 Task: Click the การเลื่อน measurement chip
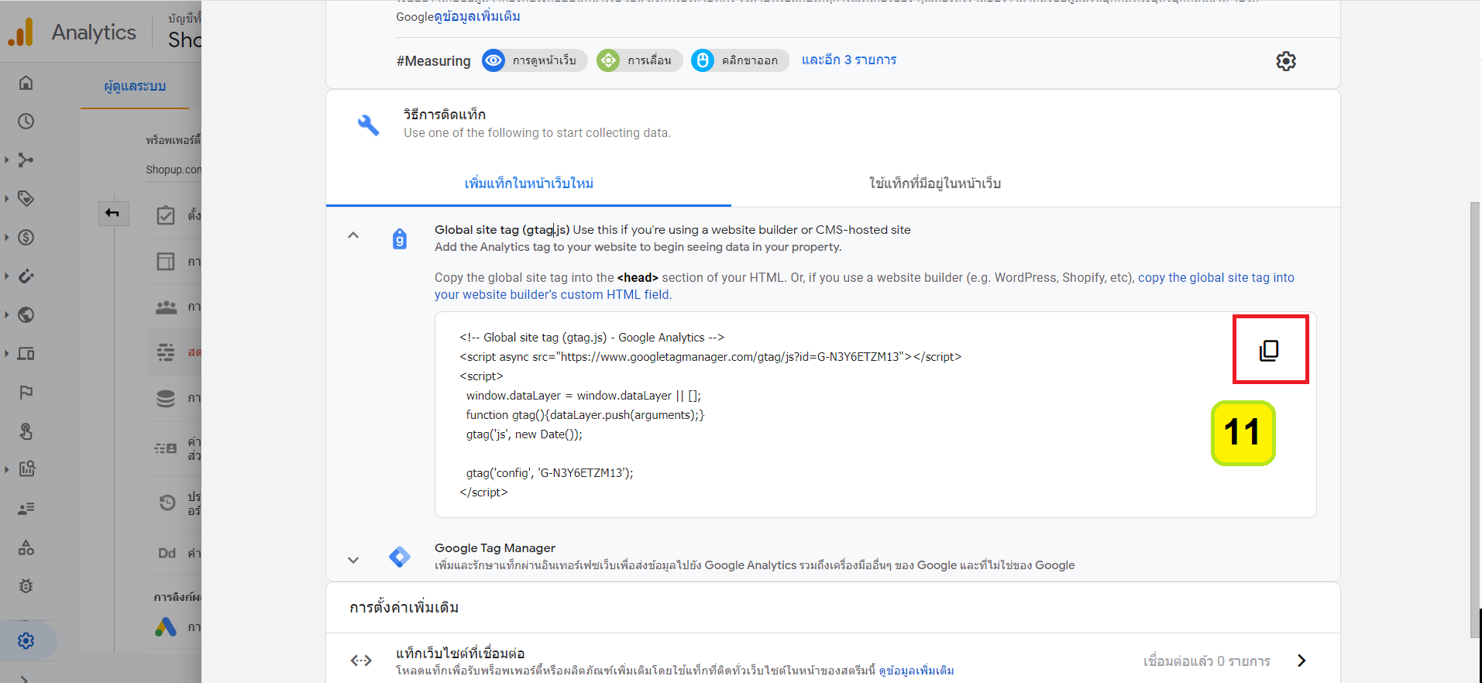639,60
